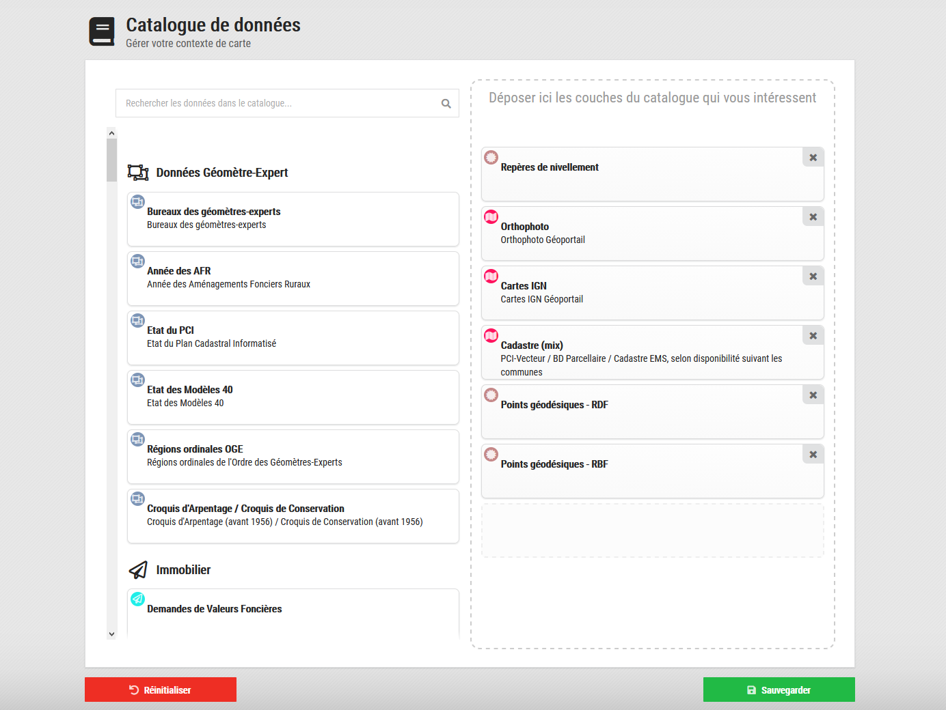
Task: Remove Repères de nivellement layer
Action: (813, 158)
